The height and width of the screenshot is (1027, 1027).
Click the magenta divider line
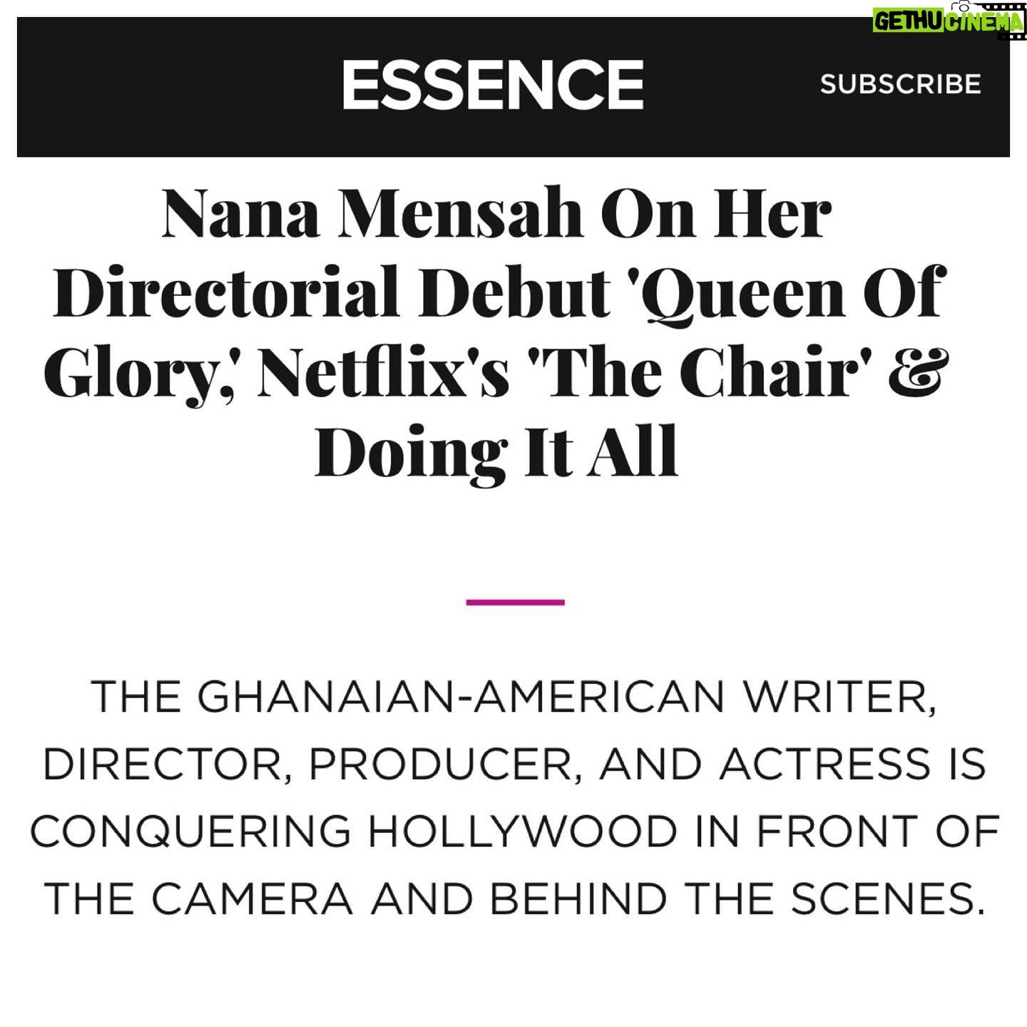click(515, 603)
